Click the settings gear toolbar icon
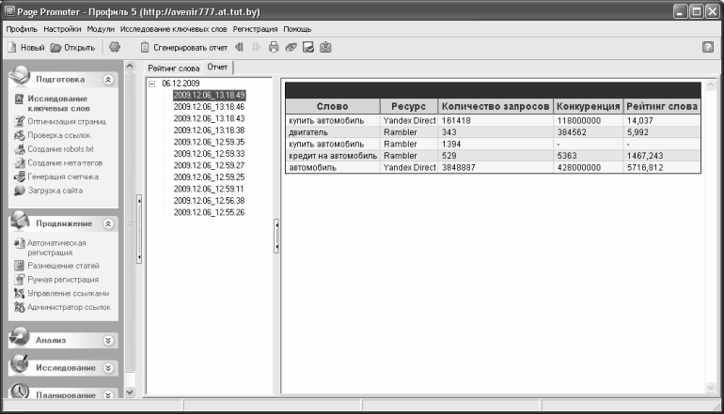Image resolution: width=724 pixels, height=414 pixels. (x=115, y=47)
